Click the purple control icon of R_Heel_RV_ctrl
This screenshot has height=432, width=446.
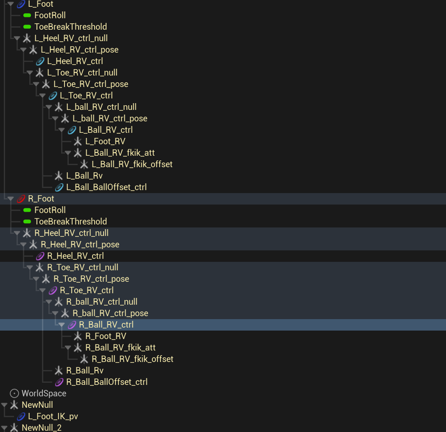[40, 256]
